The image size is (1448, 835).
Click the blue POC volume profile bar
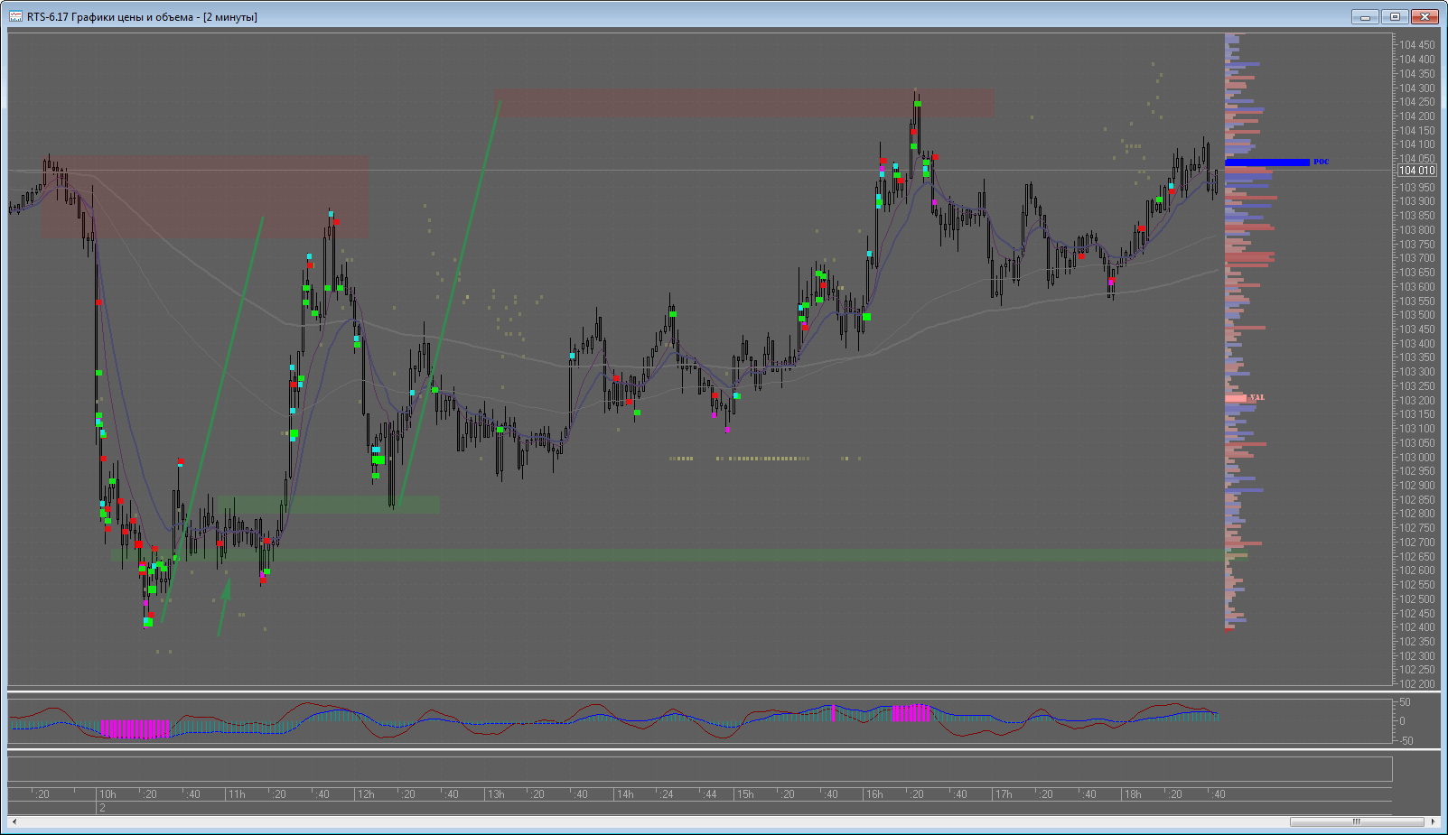(x=1266, y=162)
